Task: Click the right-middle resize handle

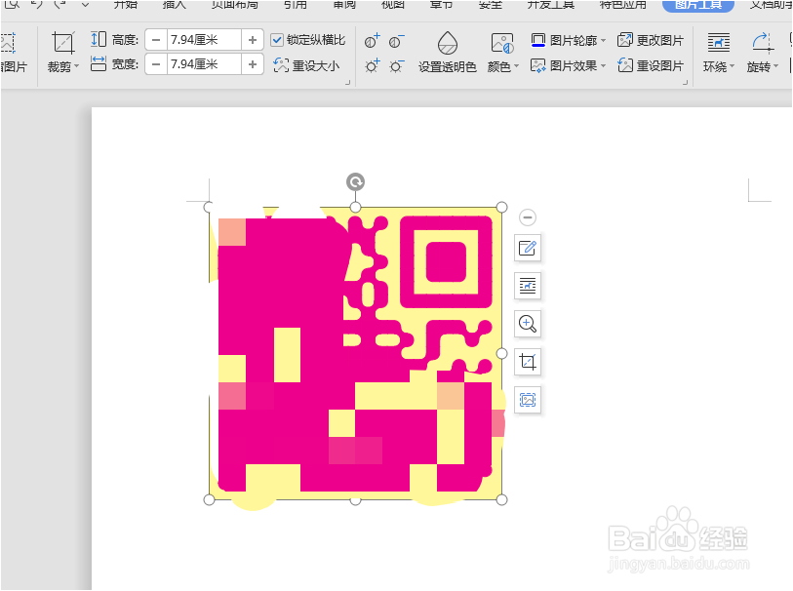Action: point(501,353)
